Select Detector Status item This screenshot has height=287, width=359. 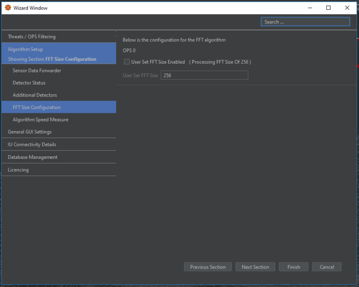(29, 83)
